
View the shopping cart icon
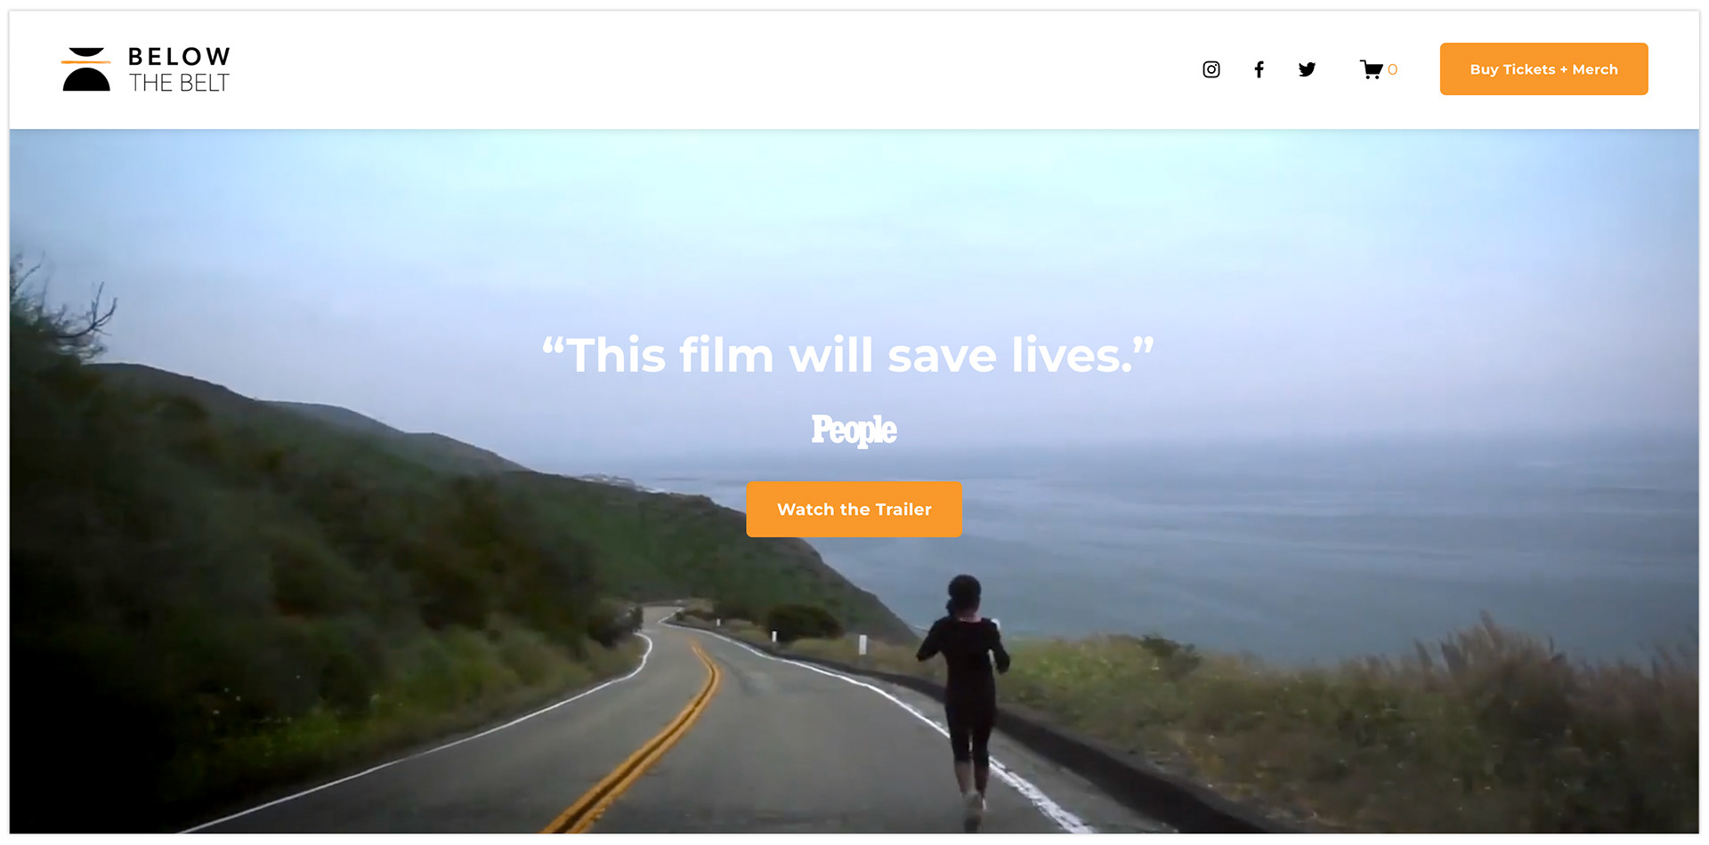(x=1372, y=69)
